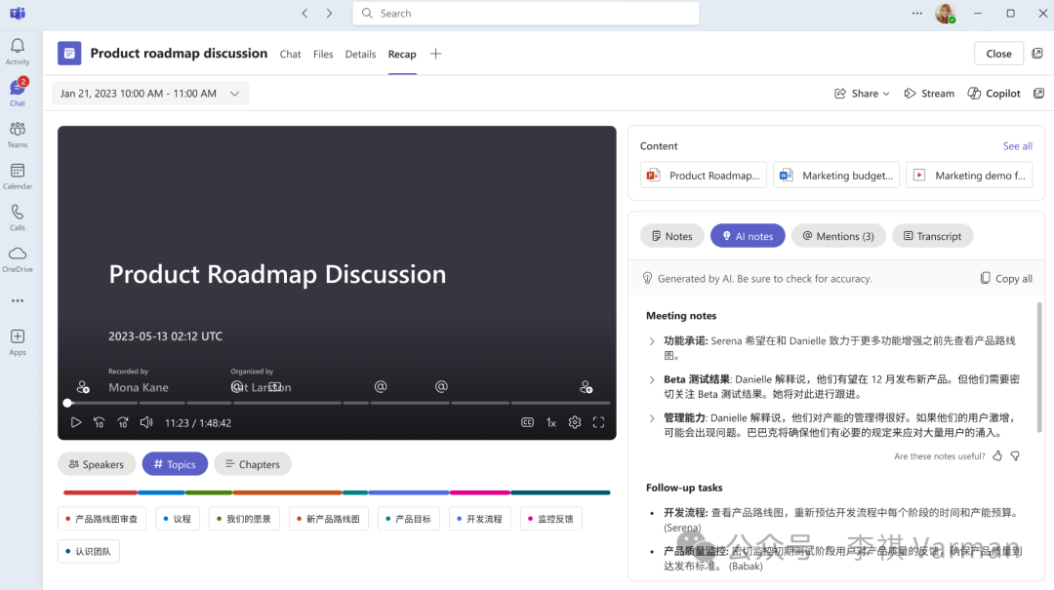The image size is (1054, 590).
Task: Select the Recap tab
Action: coord(402,54)
